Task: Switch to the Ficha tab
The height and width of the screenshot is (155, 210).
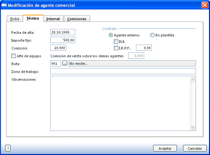Action: (15, 19)
